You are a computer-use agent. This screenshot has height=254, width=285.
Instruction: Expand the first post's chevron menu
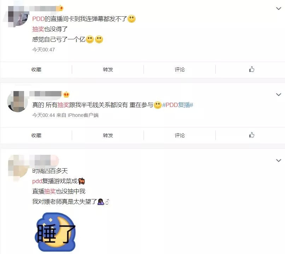point(278,9)
